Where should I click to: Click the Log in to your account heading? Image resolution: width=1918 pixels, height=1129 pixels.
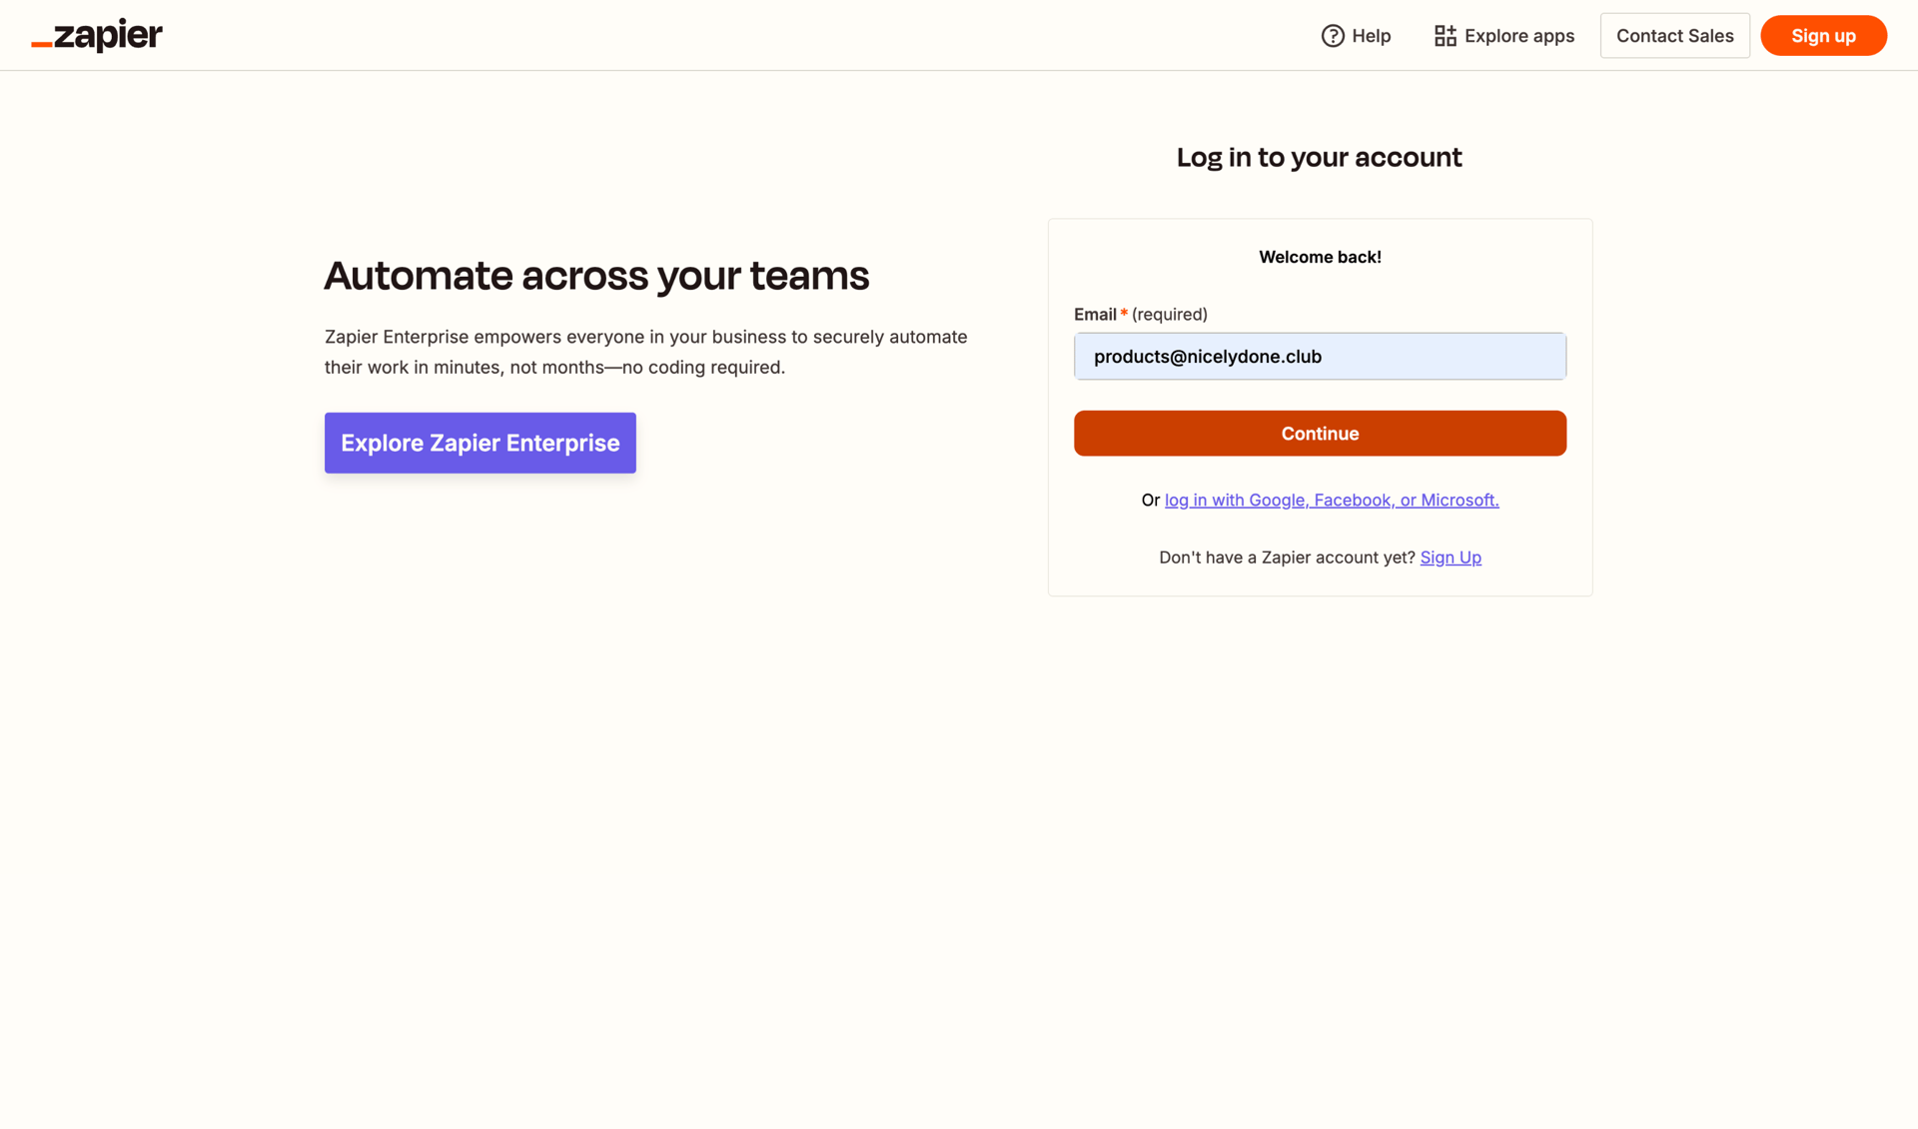[1319, 157]
